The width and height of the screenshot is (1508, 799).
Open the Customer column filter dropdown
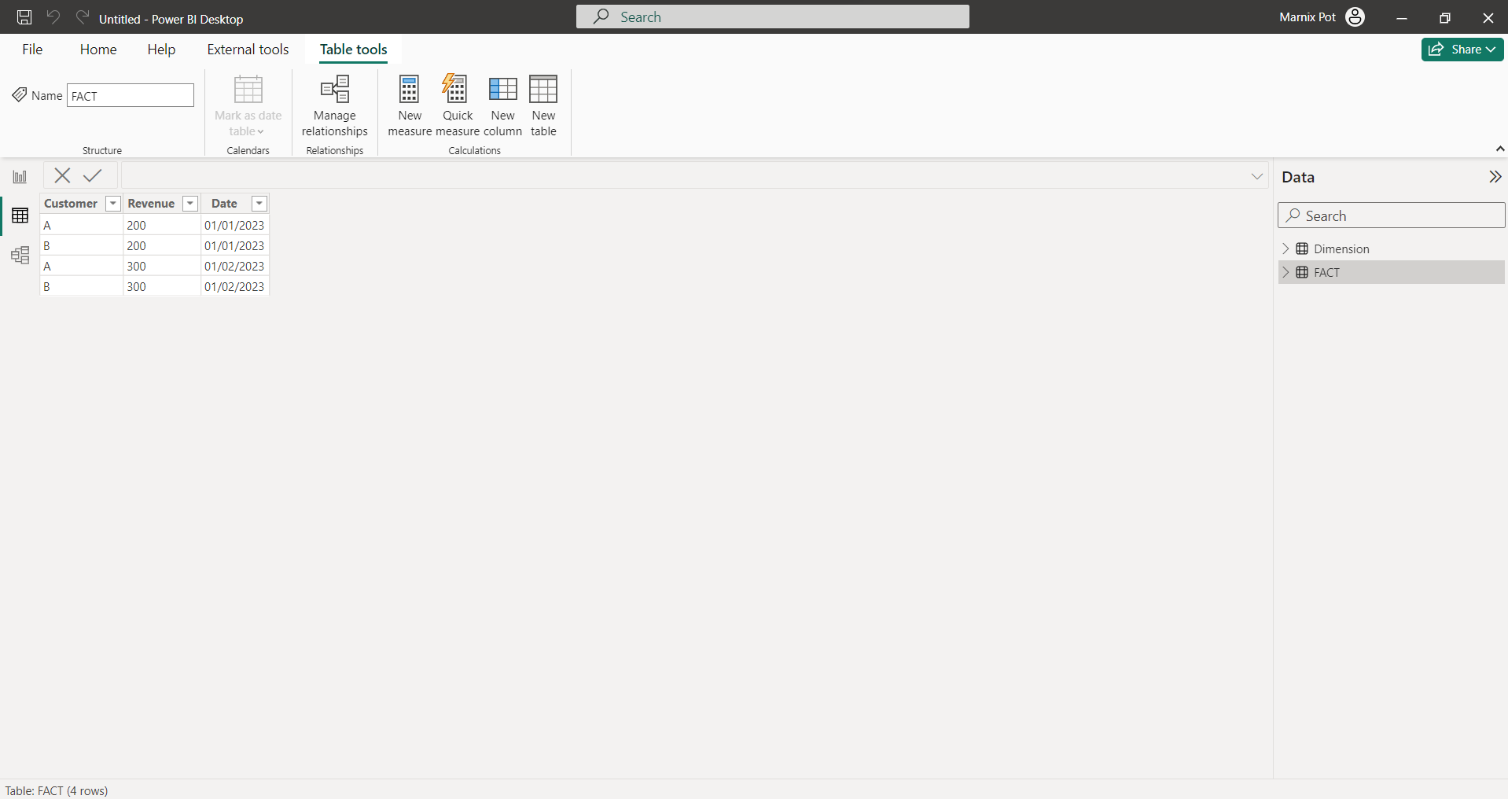113,204
